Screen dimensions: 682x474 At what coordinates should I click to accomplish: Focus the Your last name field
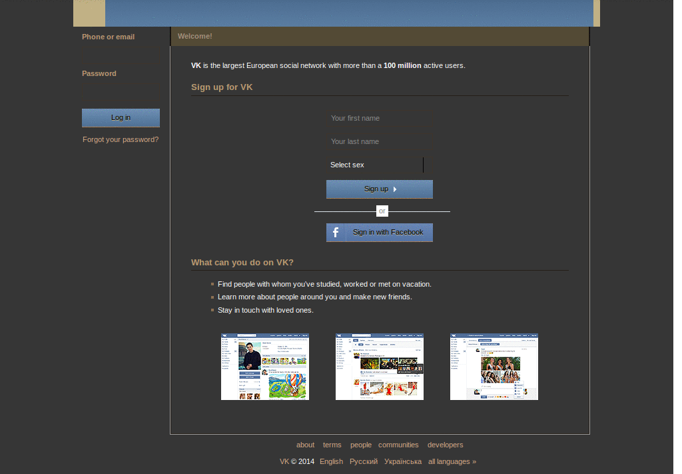pyautogui.click(x=379, y=141)
